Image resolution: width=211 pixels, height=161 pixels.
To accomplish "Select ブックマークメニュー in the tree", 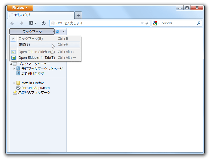I will tap(34, 64).
